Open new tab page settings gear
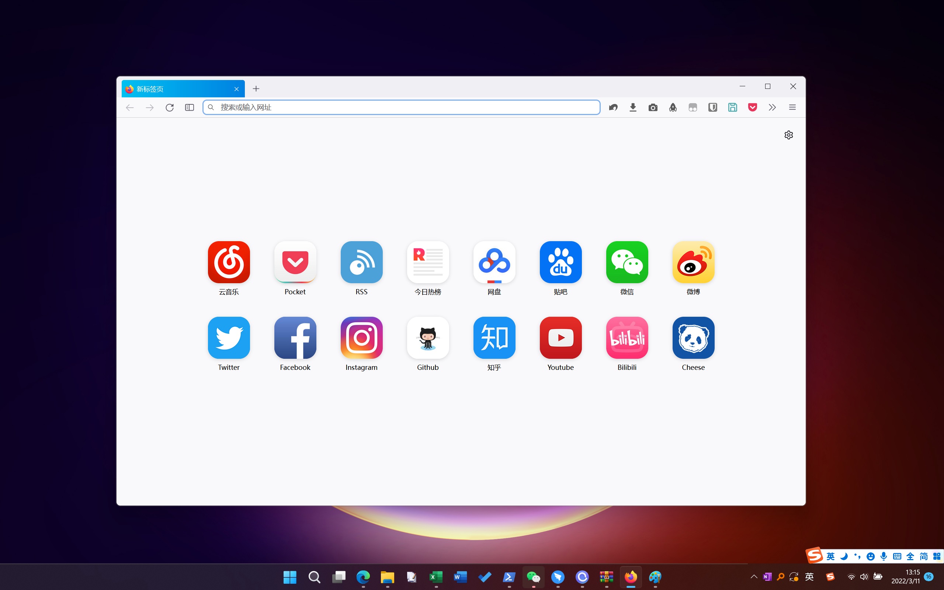The image size is (944, 590). 788,135
